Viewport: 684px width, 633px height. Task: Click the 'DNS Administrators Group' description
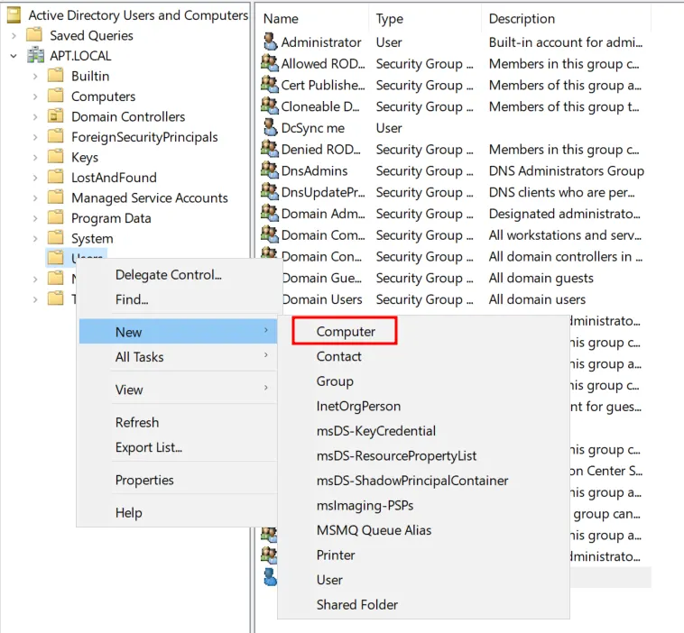point(566,170)
